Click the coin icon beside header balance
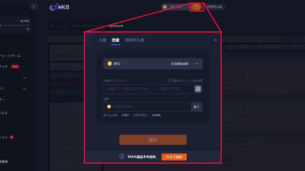 pos(165,7)
